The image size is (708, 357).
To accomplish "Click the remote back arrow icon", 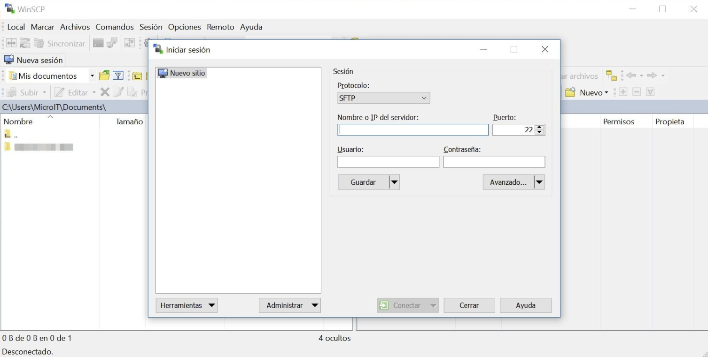I will click(x=631, y=76).
